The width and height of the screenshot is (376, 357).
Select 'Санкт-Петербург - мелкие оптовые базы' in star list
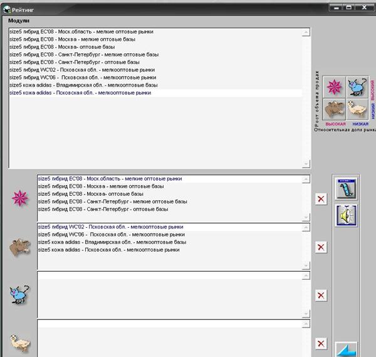170,201
